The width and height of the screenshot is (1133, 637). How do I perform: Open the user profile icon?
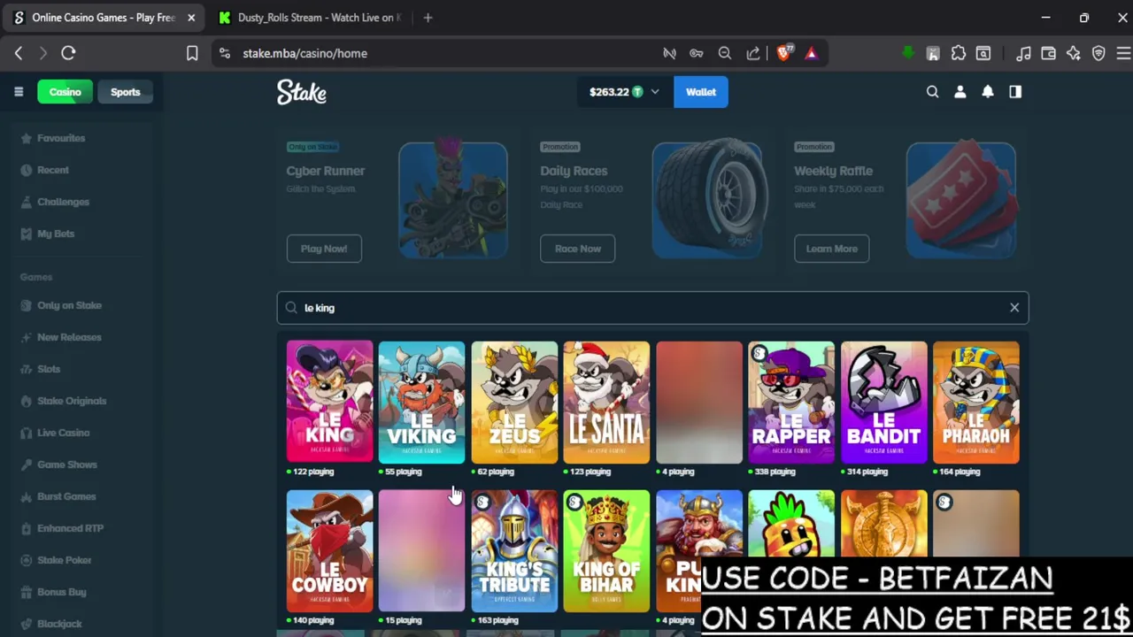tap(960, 92)
